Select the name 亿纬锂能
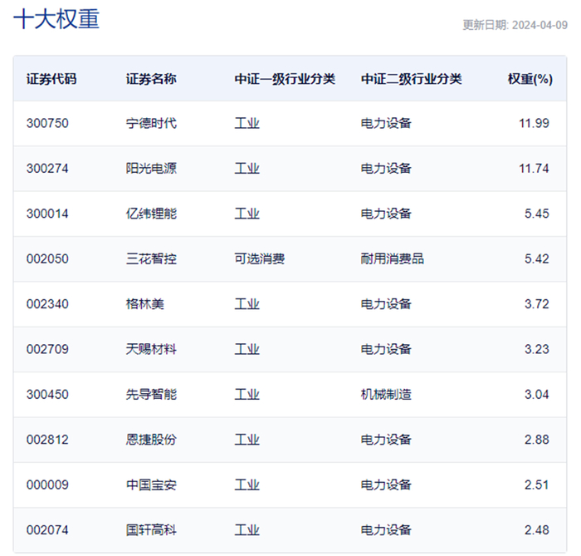Image resolution: width=581 pixels, height=556 pixels. click(151, 214)
